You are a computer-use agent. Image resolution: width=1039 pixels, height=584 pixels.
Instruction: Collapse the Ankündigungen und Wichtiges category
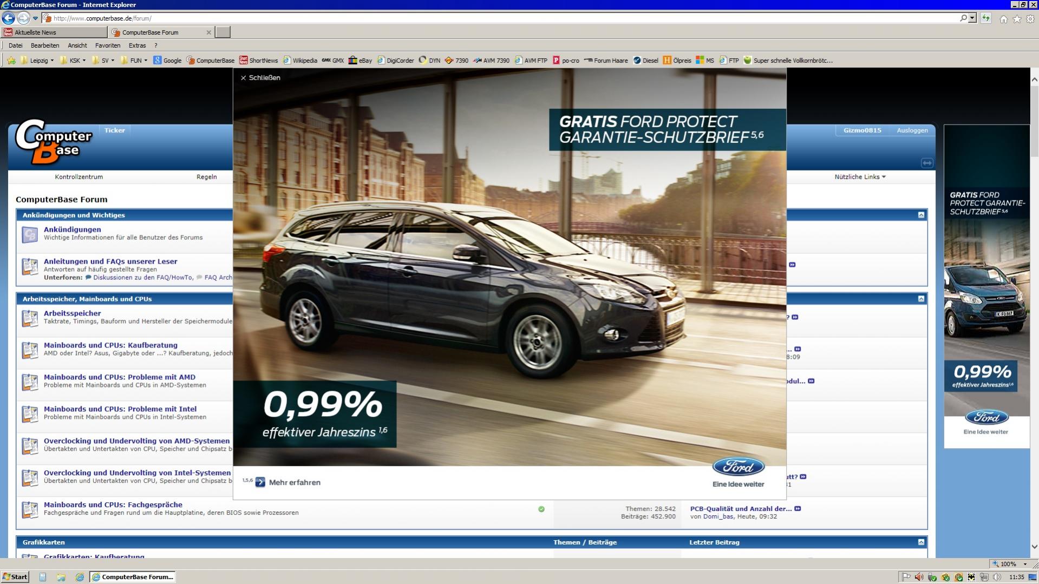[921, 215]
